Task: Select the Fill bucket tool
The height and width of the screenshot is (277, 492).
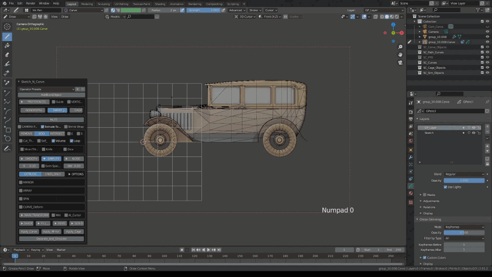Action: point(7,45)
